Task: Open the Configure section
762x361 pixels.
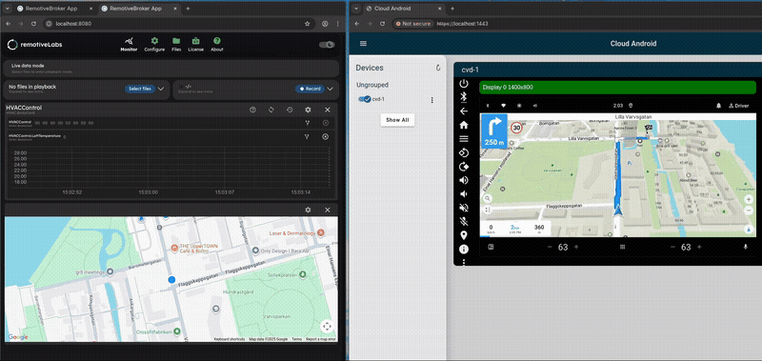Action: point(154,44)
